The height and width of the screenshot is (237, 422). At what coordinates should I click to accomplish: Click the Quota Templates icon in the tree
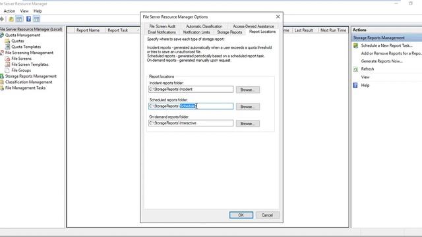7,47
